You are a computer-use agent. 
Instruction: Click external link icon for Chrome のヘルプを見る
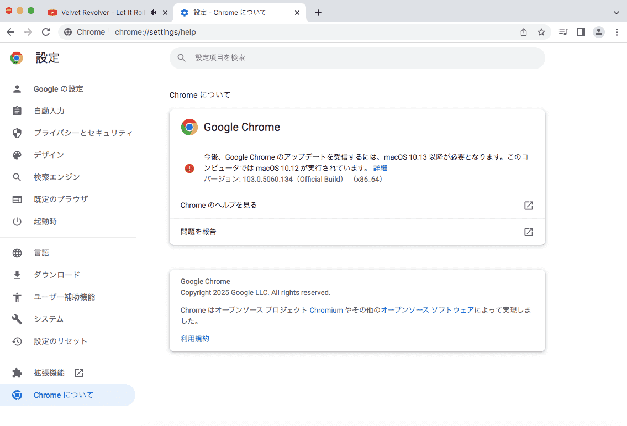click(529, 205)
